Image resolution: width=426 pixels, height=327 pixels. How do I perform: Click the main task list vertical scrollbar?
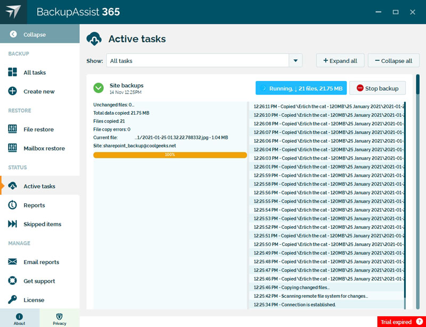click(x=417, y=192)
